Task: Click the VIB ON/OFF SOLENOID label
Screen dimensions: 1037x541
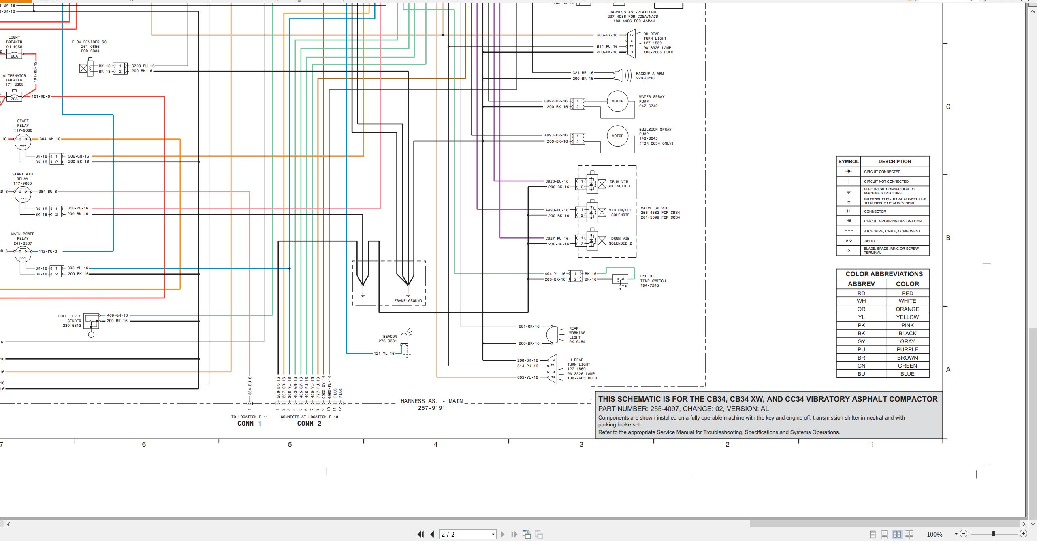Action: pyautogui.click(x=620, y=213)
